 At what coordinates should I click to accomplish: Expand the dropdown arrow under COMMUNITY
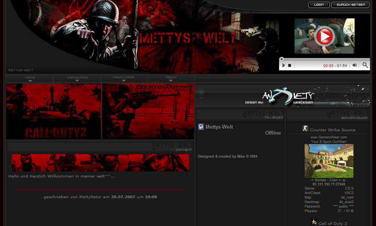[77, 81]
